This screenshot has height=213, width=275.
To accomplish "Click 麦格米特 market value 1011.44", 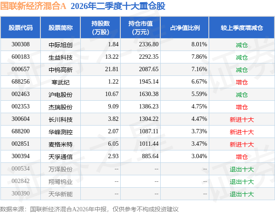I will (149, 144).
